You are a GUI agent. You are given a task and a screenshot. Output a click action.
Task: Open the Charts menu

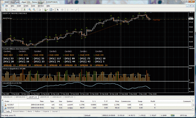pyautogui.click(x=26, y=6)
